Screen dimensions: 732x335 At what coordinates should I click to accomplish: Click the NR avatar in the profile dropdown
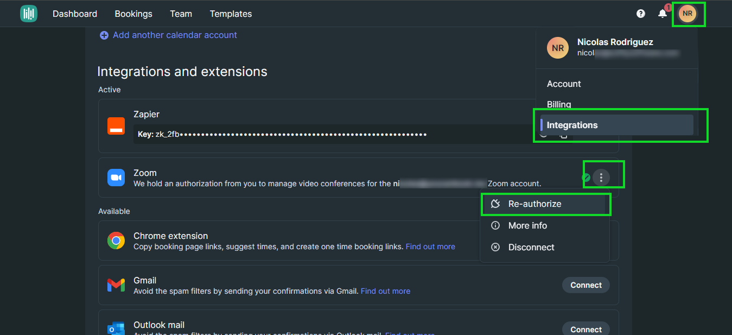click(558, 48)
